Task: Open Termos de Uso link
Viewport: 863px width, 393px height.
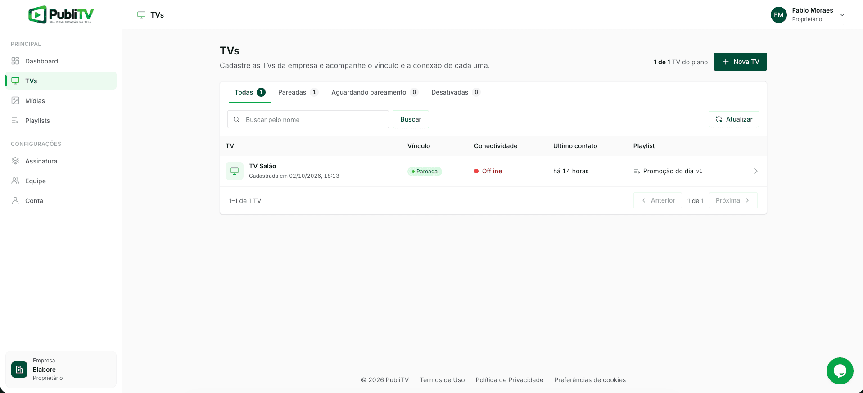Action: click(442, 380)
